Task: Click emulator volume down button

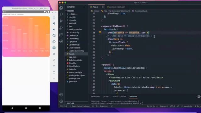Action: point(54,29)
